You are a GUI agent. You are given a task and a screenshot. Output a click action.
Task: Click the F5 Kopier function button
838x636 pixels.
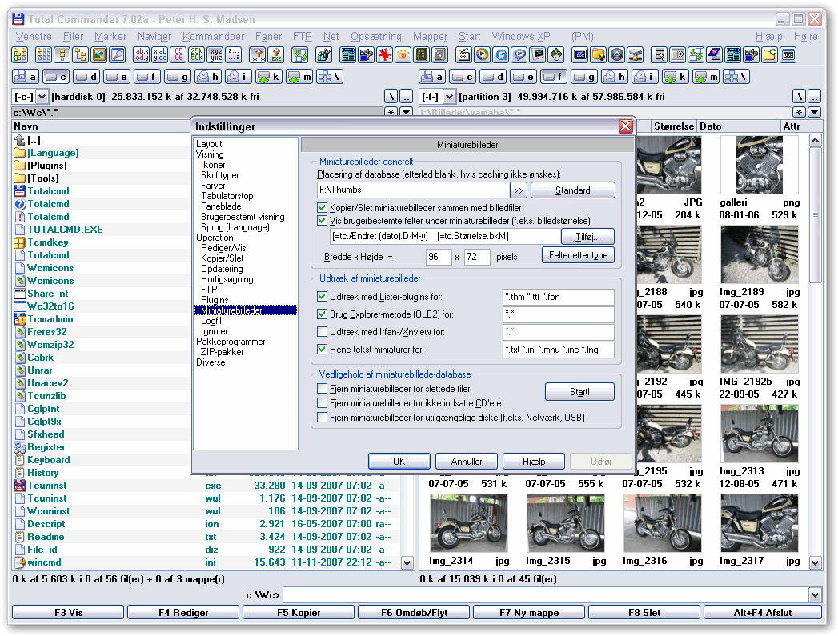[299, 613]
